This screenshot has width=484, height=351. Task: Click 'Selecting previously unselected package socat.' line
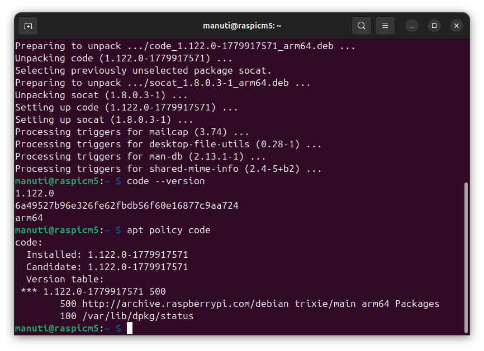click(143, 70)
